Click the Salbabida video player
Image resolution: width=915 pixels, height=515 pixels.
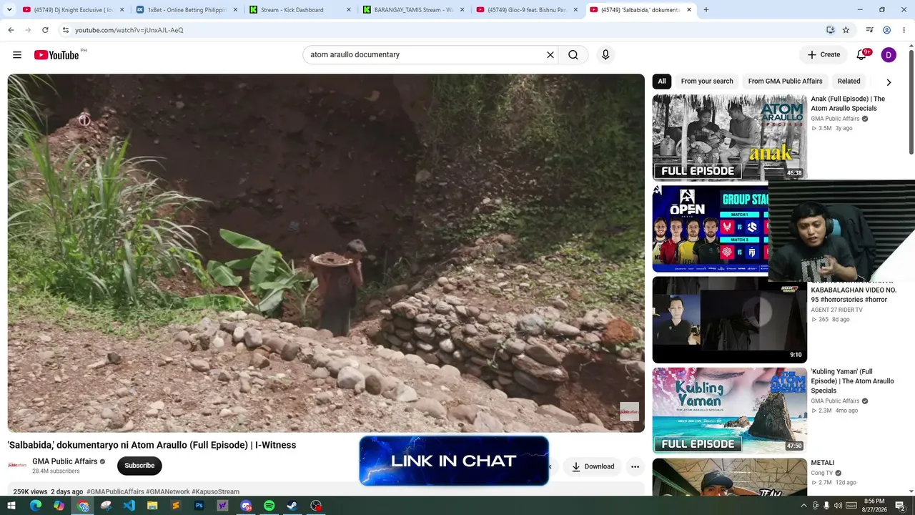pos(326,253)
